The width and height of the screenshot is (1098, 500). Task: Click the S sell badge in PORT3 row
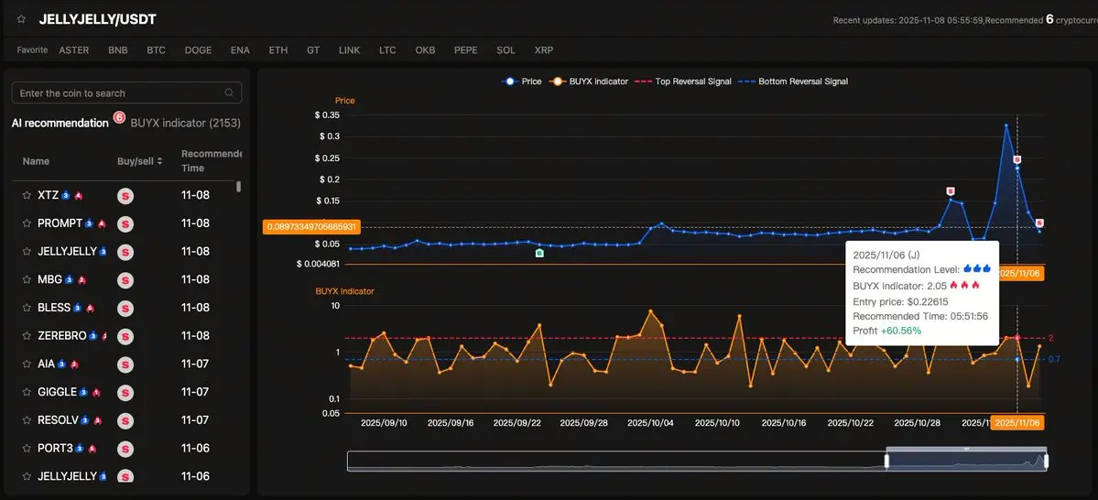pyautogui.click(x=125, y=448)
